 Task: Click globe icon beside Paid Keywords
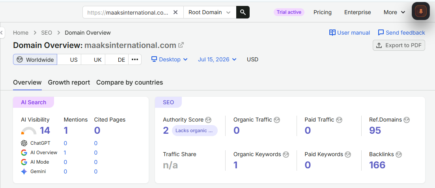(x=348, y=155)
